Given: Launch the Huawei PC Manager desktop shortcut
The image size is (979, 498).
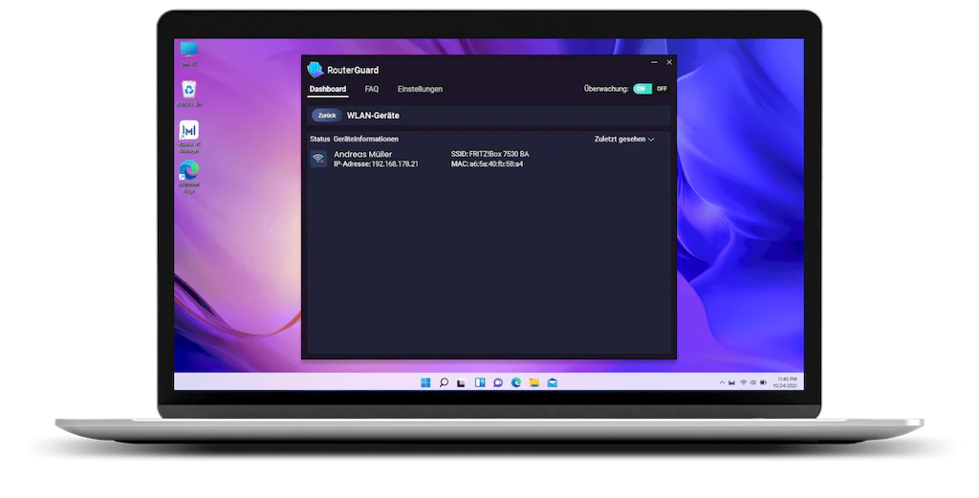Looking at the screenshot, I should [x=188, y=137].
